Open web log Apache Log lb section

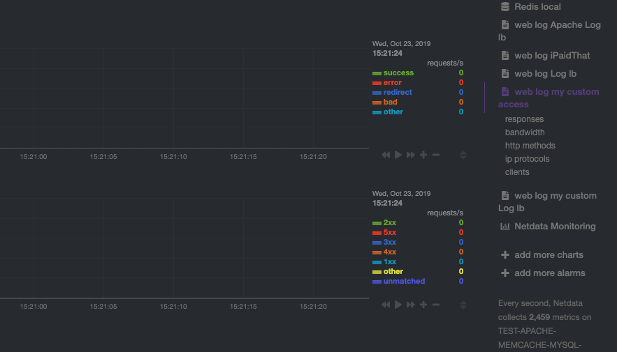pos(550,31)
